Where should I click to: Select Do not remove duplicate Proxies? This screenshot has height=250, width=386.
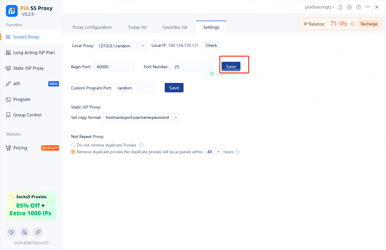pos(73,145)
